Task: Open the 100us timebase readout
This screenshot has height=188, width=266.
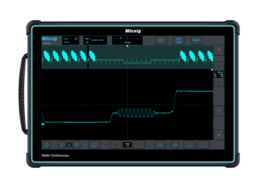Action: 127,144
